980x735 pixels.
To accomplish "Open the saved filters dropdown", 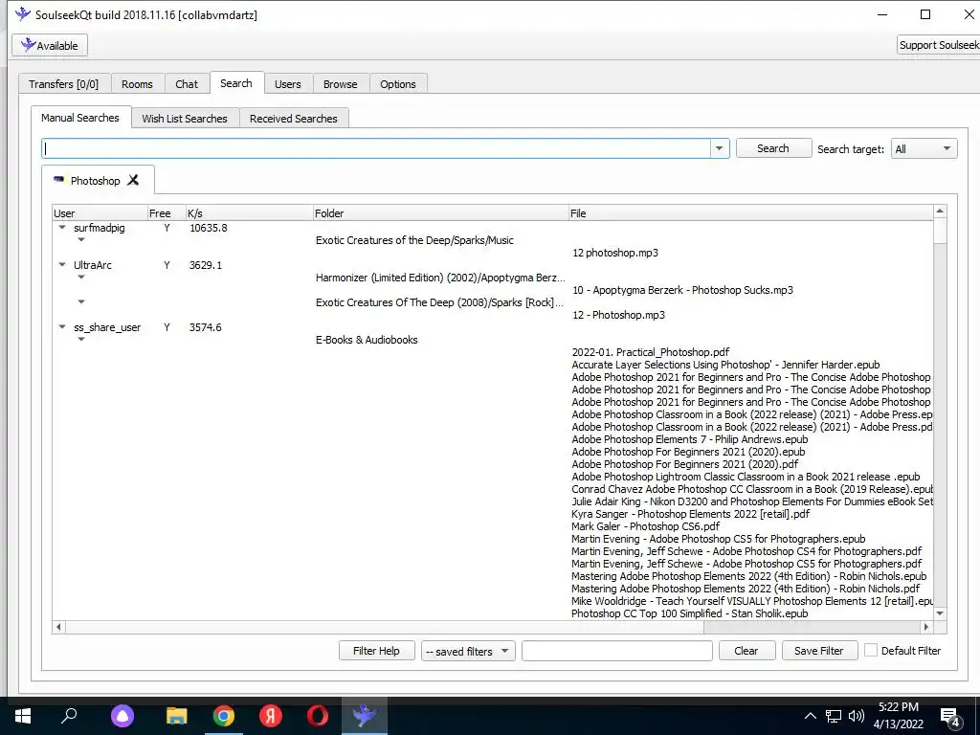I will [x=468, y=651].
